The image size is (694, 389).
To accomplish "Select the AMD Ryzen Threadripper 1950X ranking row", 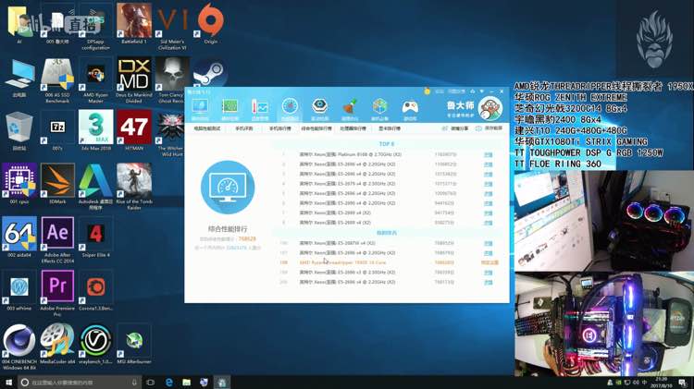I will [390, 262].
